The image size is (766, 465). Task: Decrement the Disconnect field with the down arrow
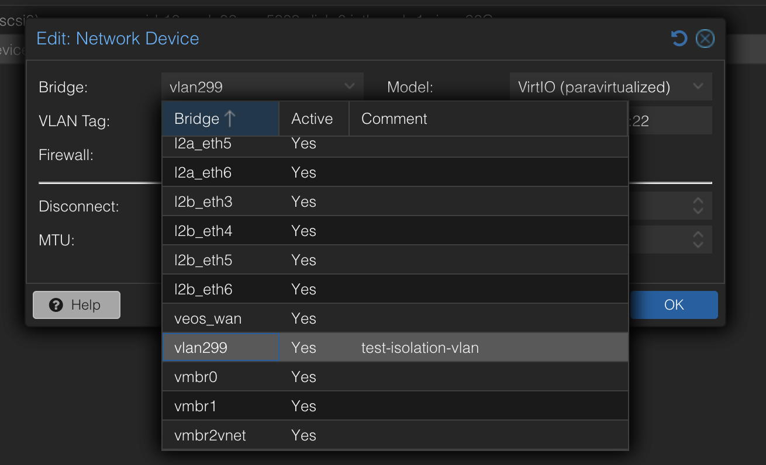(x=698, y=210)
